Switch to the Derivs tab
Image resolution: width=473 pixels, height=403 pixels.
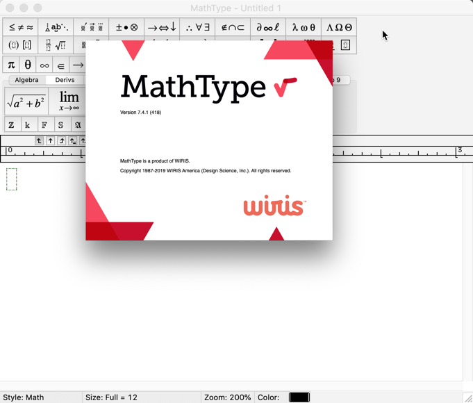tap(65, 80)
